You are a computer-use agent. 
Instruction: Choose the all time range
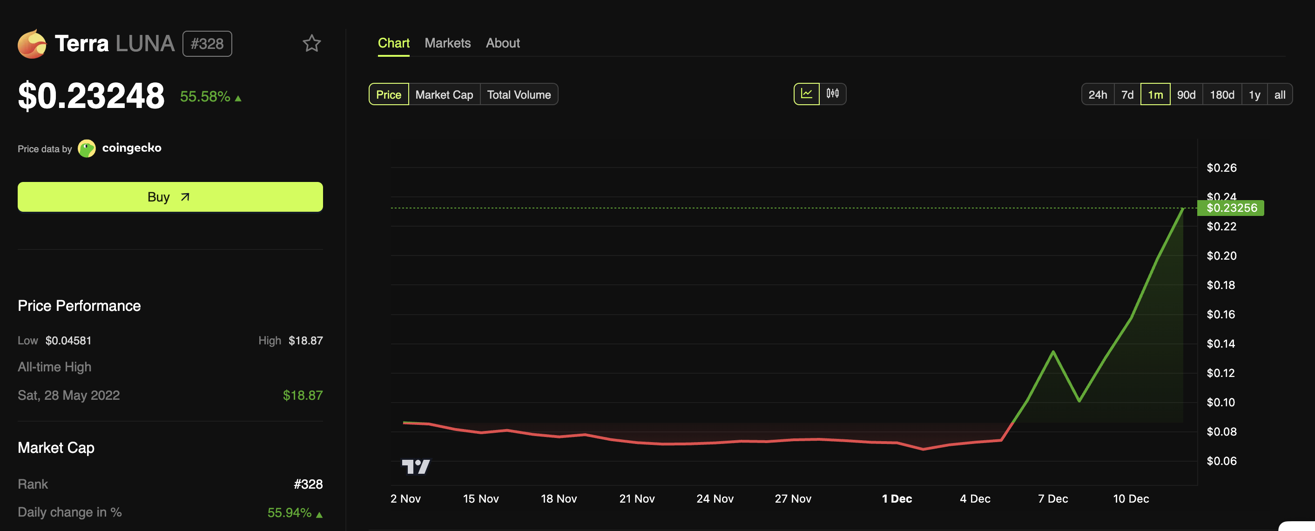coord(1280,94)
